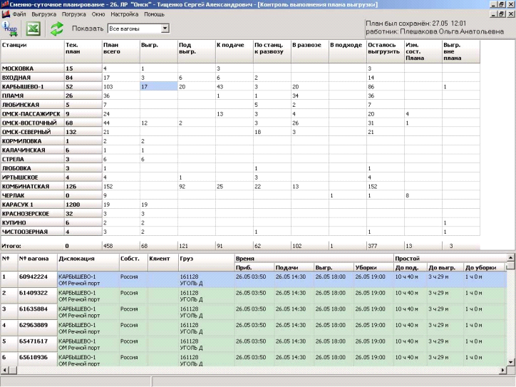Select the ВХОДНАЯ station row

[x=240, y=78]
